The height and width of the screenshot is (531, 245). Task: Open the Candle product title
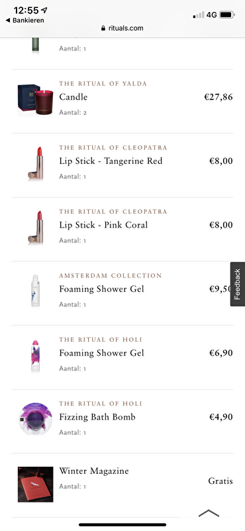(73, 97)
